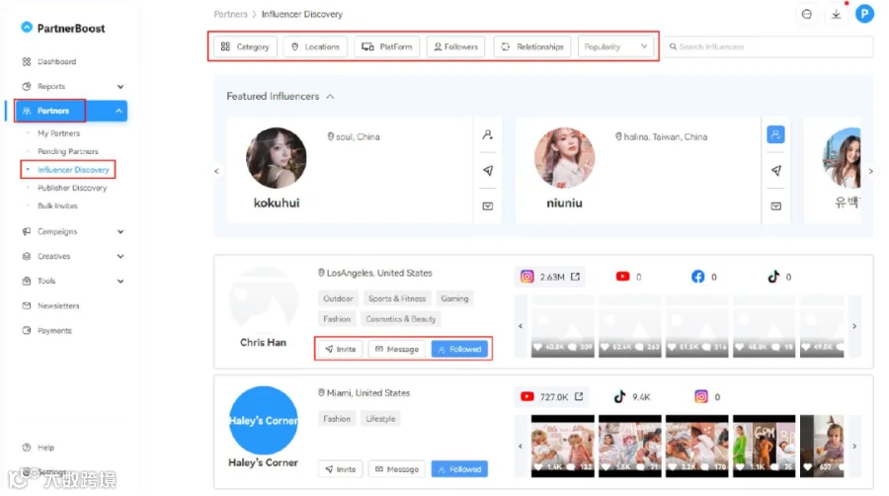Open the chat bubble icon in header
Screen dimensions: 889x496
[x=807, y=15]
